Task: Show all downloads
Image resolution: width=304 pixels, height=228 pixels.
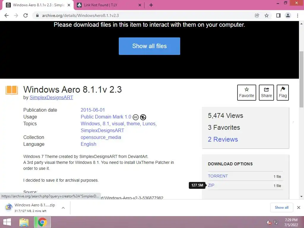Action: click(281, 208)
